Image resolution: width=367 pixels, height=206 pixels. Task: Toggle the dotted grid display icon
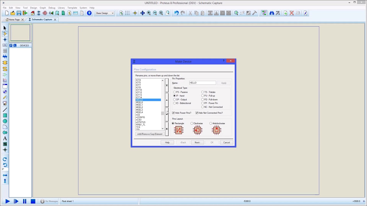127,13
